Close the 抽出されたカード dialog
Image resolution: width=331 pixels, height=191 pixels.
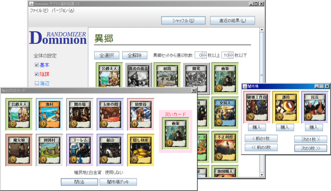pos(194,91)
